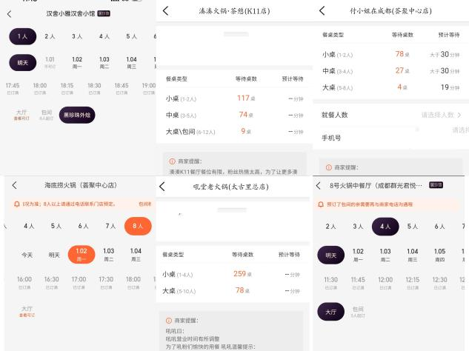Tap 手机号 input field

coord(390,138)
